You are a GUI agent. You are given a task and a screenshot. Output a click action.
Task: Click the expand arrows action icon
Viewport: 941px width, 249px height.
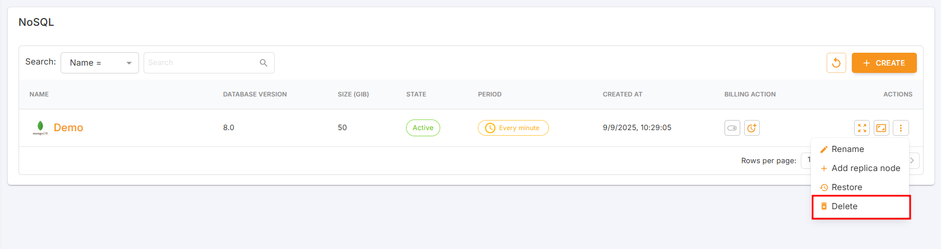click(862, 128)
